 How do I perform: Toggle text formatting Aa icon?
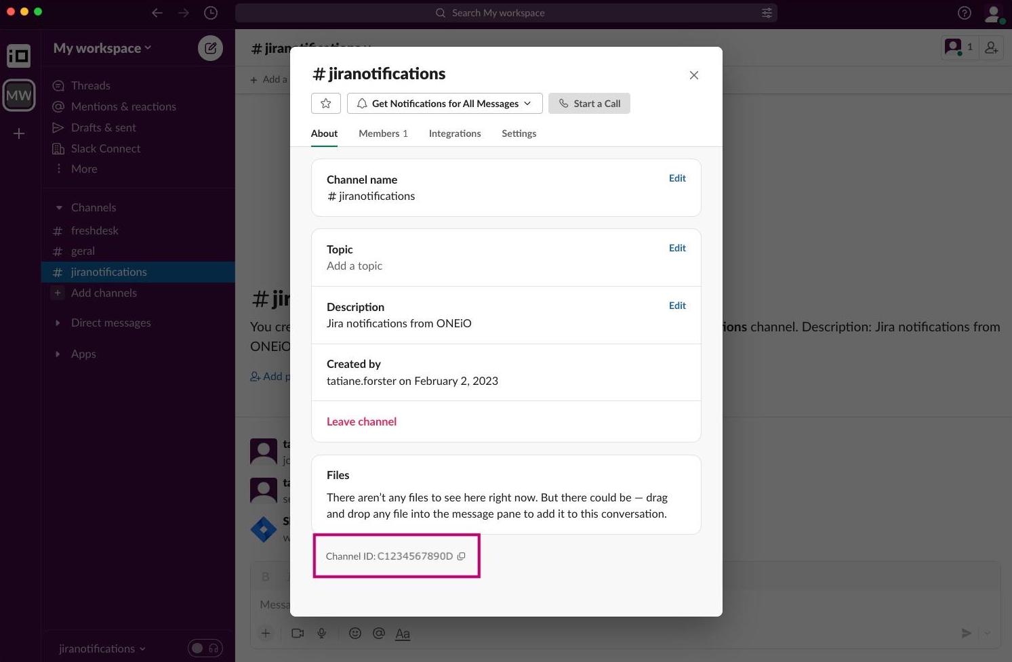coord(403,634)
